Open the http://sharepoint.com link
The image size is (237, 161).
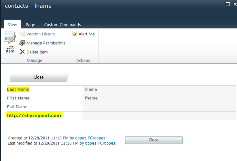[34, 115]
